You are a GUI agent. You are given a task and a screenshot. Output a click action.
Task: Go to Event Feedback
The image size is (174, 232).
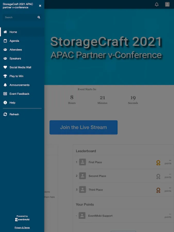point(19,94)
